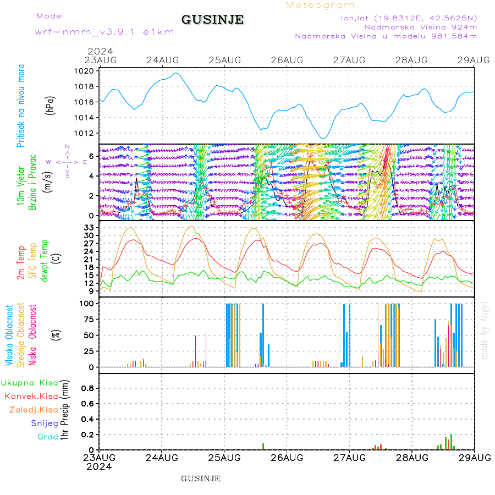495x495 pixels.
Task: Click the 'Pritisak na nivou mora' axis label
Action: [21, 106]
